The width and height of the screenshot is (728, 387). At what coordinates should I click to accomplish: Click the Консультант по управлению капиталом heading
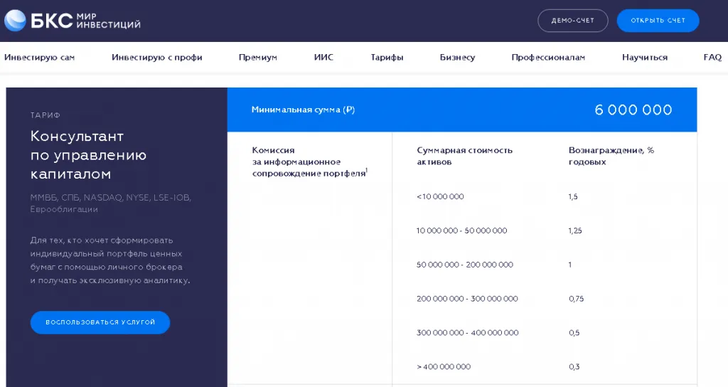tap(88, 155)
